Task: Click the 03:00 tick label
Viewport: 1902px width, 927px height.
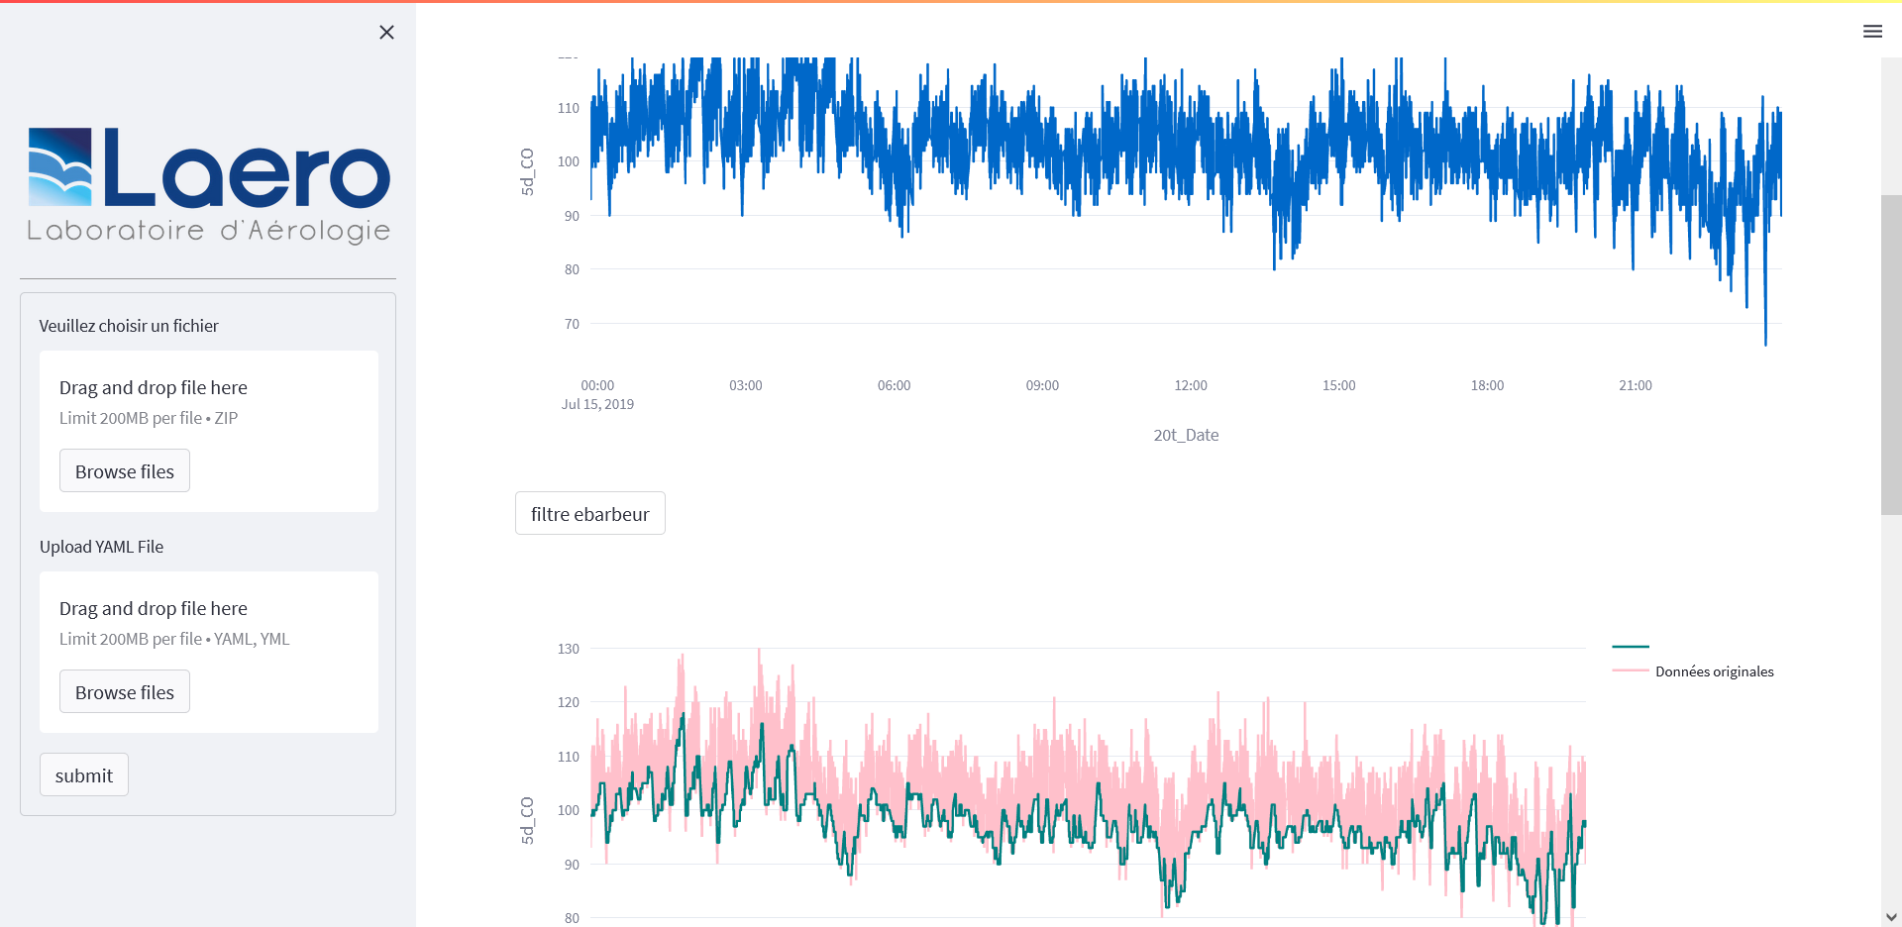Action: pyautogui.click(x=746, y=385)
